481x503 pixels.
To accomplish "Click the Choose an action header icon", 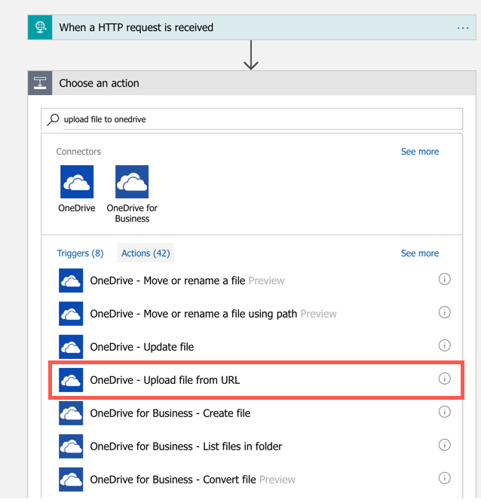I will click(x=40, y=83).
